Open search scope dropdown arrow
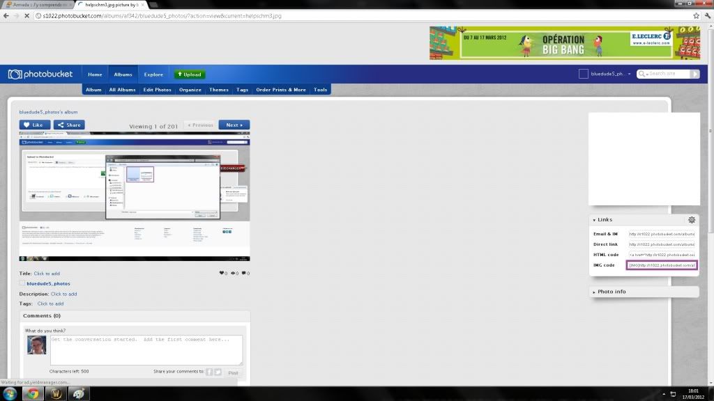 [x=646, y=74]
